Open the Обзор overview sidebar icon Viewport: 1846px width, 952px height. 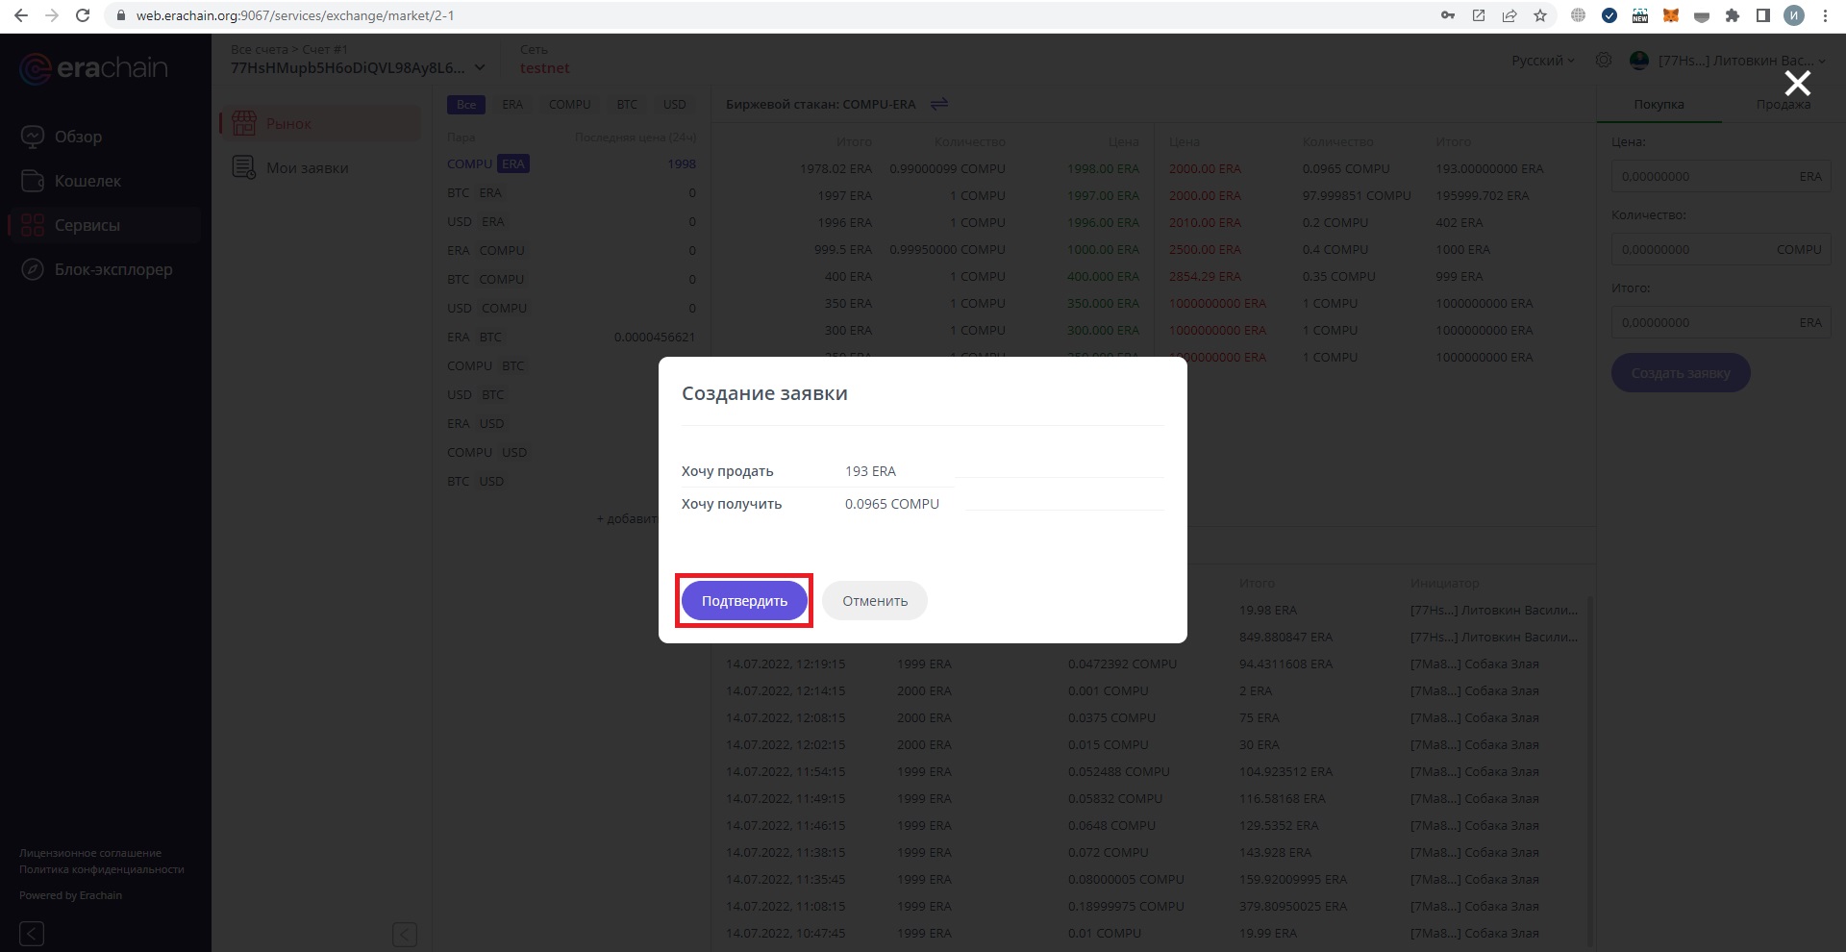[x=33, y=137]
